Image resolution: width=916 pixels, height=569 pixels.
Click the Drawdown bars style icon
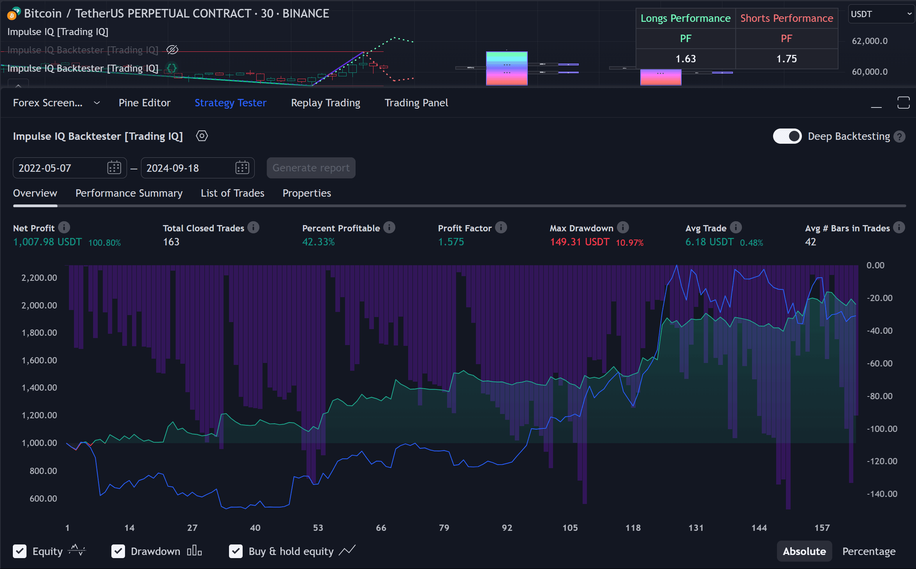194,551
